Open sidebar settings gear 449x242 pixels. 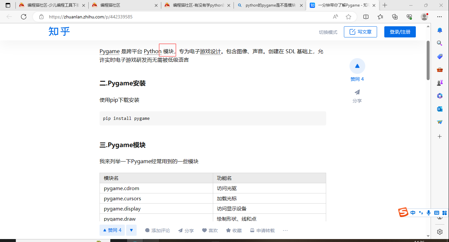coord(440,232)
